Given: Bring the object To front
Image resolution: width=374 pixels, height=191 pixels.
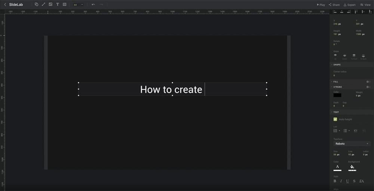Looking at the screenshot, I should (x=354, y=57).
